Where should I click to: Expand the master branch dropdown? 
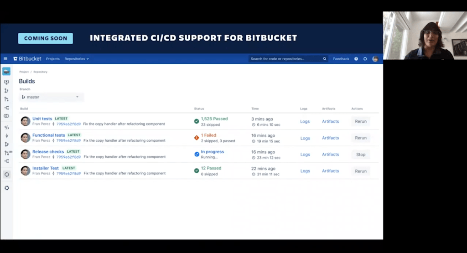52,97
